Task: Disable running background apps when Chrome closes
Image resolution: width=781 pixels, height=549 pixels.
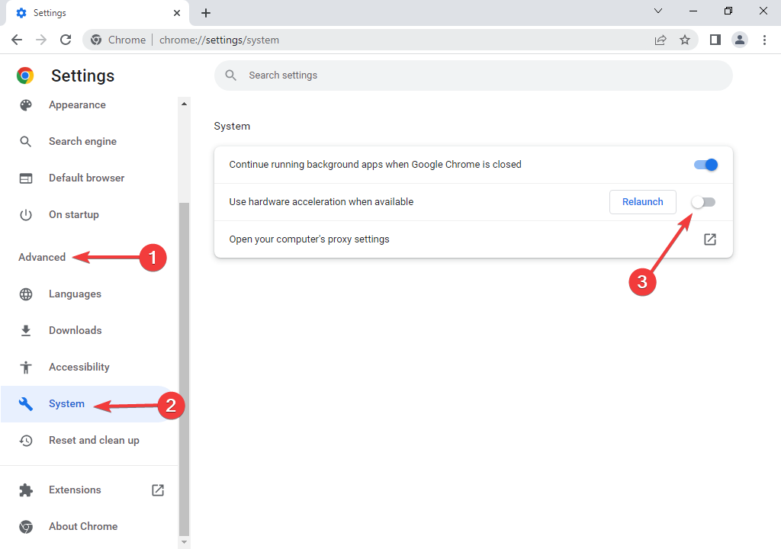Action: point(705,164)
